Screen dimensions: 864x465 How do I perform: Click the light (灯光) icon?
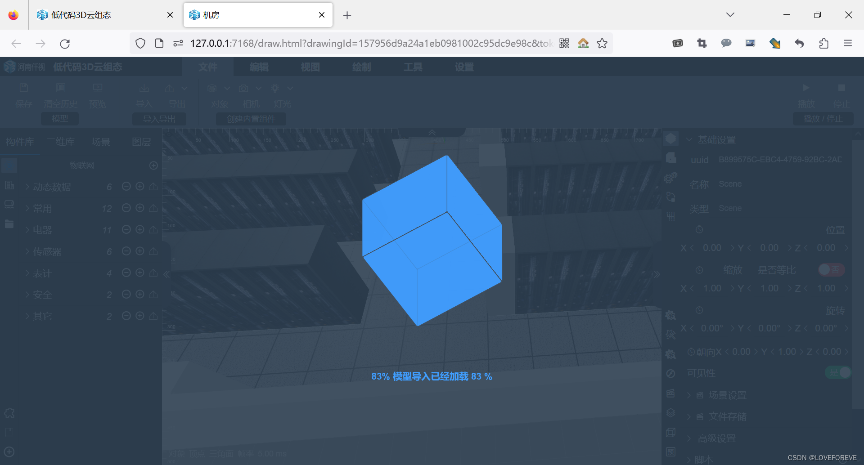pyautogui.click(x=275, y=88)
